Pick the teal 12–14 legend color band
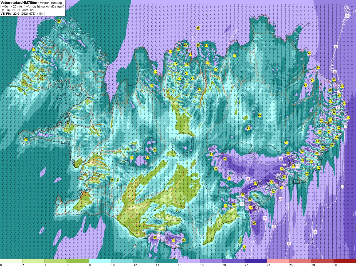Viewport: 356px width, 267px height. 145,261
